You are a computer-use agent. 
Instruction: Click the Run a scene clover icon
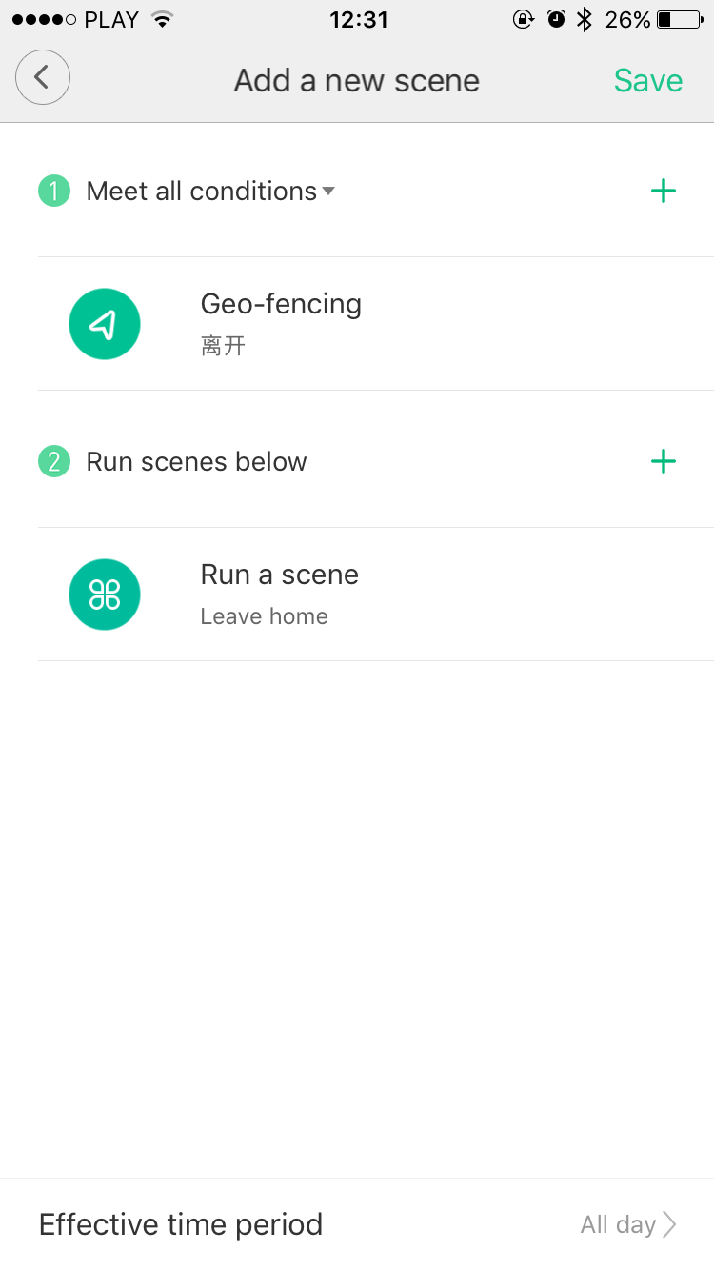point(105,595)
